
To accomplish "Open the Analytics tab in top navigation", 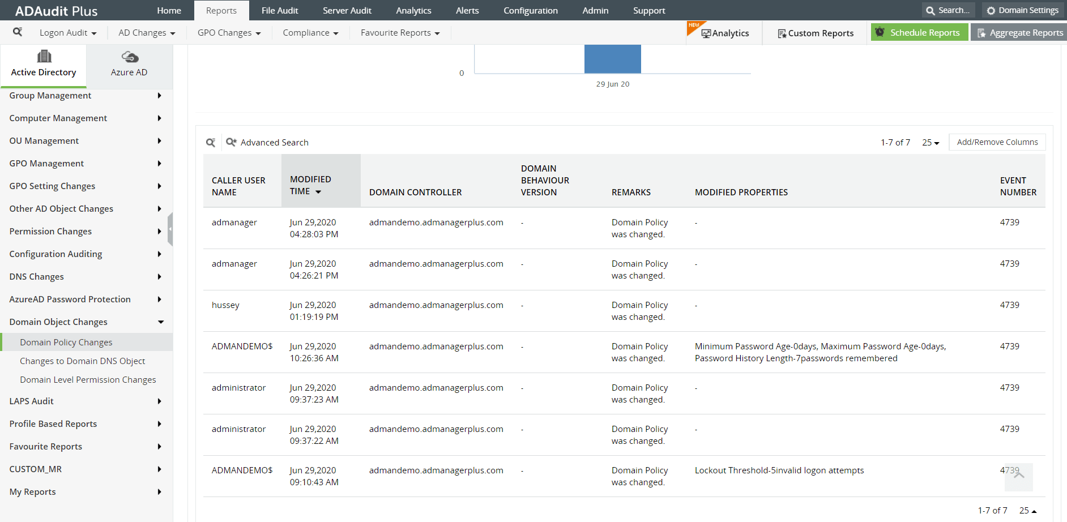I will coord(413,11).
